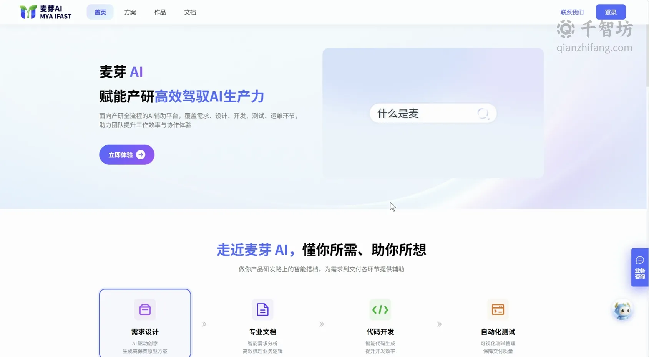Viewport: 649px width, 357px height.
Task: Click the 保障交付质量 description
Action: (498, 351)
